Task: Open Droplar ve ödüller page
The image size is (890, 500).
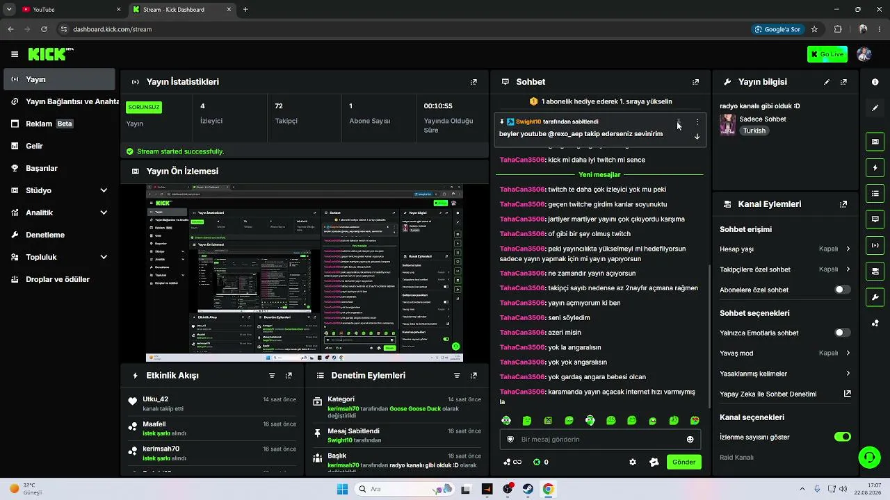Action: [60, 279]
